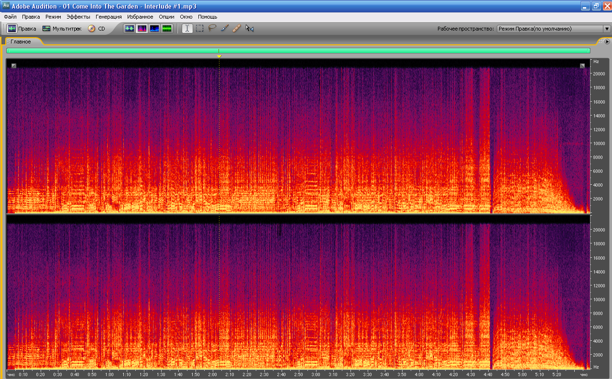Switch to waveform display view
This screenshot has height=379, width=612.
tap(129, 29)
